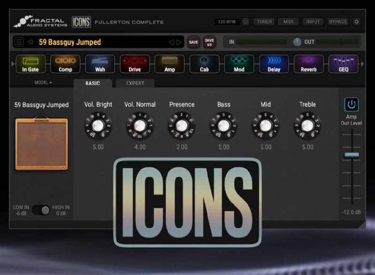The image size is (375, 275).
Task: Select the In Gate effect block
Action: (30, 64)
